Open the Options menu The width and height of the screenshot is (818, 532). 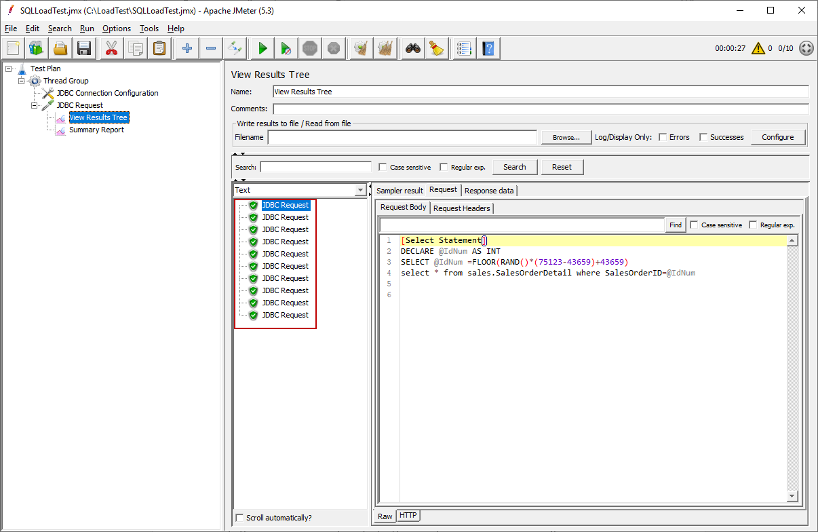click(x=117, y=28)
